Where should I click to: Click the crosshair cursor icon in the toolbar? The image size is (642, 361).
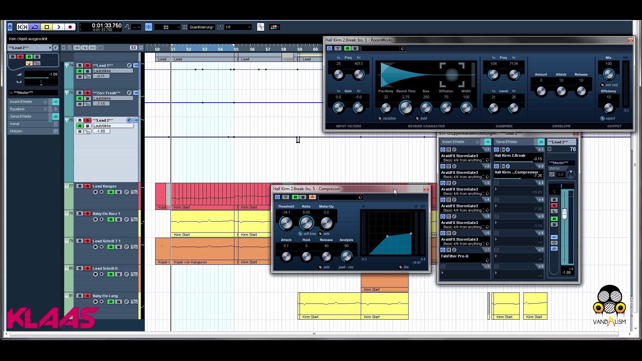pyautogui.click(x=261, y=27)
